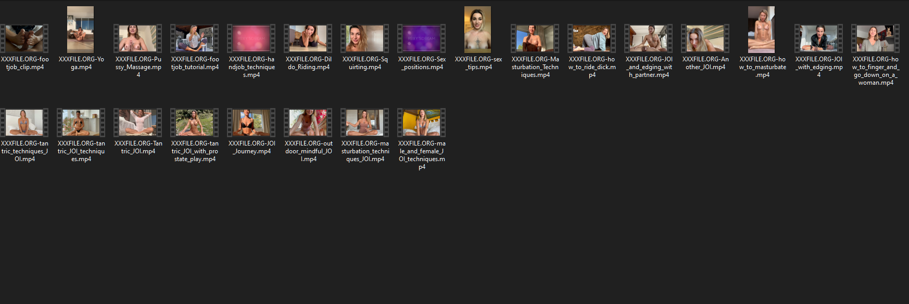Click the sex_tips.mp4 file name label
Viewport: 909px width, 304px height.
click(478, 63)
